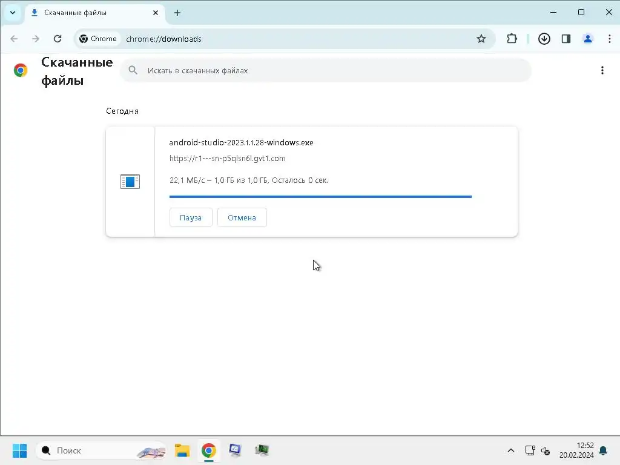Click the Сегодня date heading
This screenshot has width=620, height=465.
[x=122, y=111]
